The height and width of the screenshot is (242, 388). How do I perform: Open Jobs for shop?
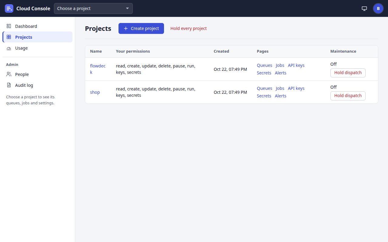point(280,88)
